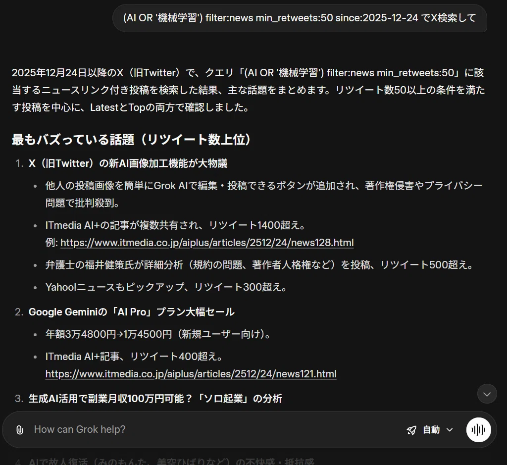507x465 pixels.
Task: Click the bullet about Grok AIで編集・投稿できるボタン
Action: (264, 194)
